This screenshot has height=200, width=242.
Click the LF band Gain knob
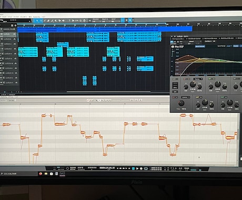(x=193, y=84)
